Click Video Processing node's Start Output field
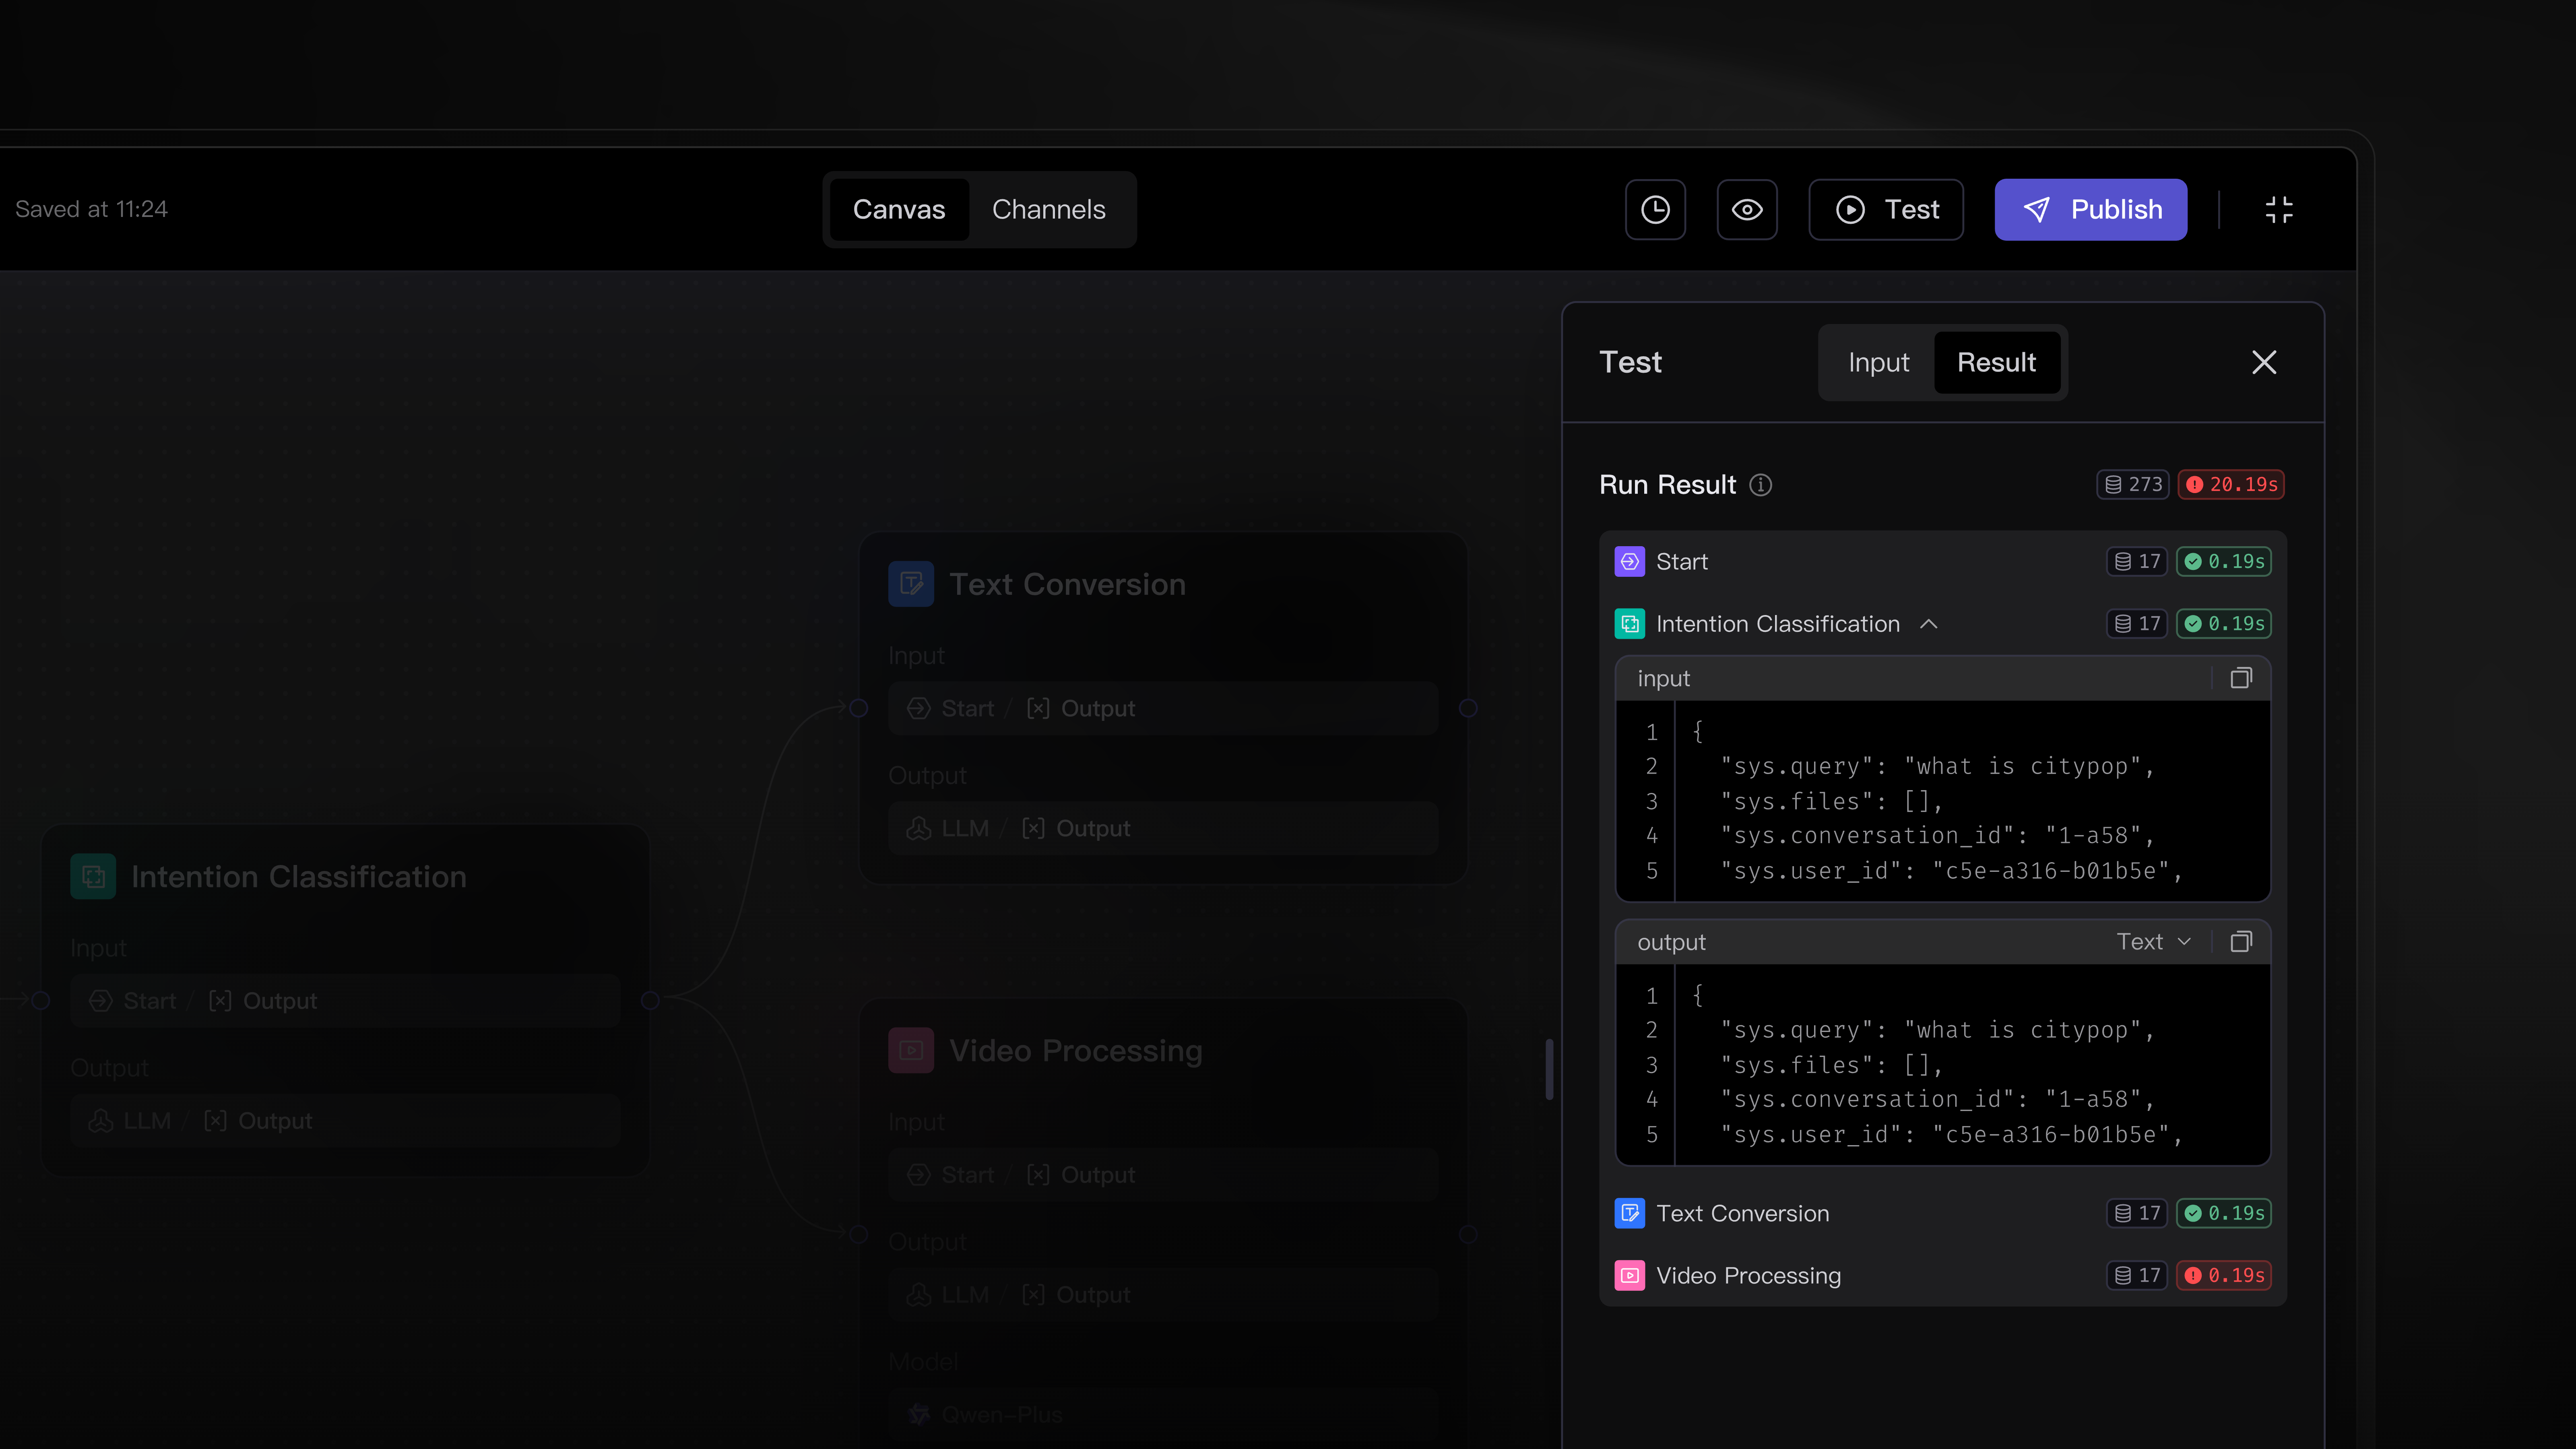 coord(1163,1175)
